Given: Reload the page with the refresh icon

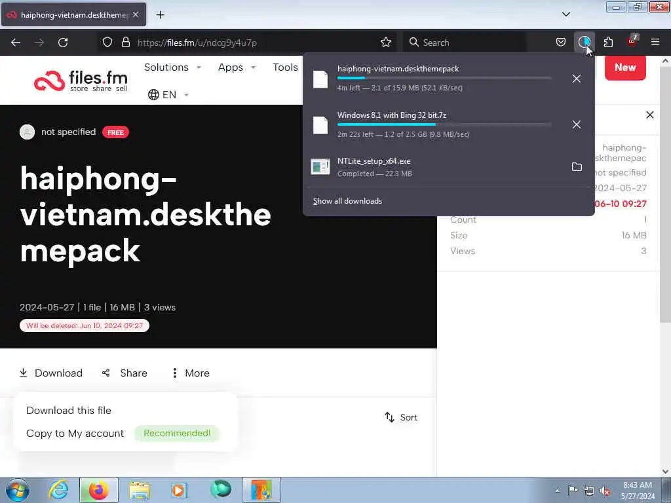Looking at the screenshot, I should [x=63, y=43].
